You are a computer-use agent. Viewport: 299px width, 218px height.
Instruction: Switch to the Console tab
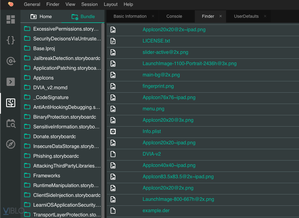coord(174,16)
